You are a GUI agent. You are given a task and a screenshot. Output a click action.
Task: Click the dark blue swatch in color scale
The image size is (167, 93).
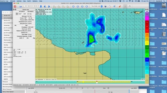coord(147,60)
